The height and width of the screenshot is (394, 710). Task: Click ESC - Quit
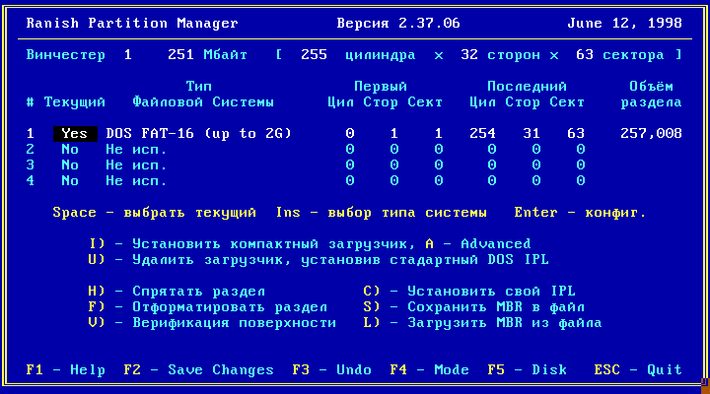coord(638,370)
